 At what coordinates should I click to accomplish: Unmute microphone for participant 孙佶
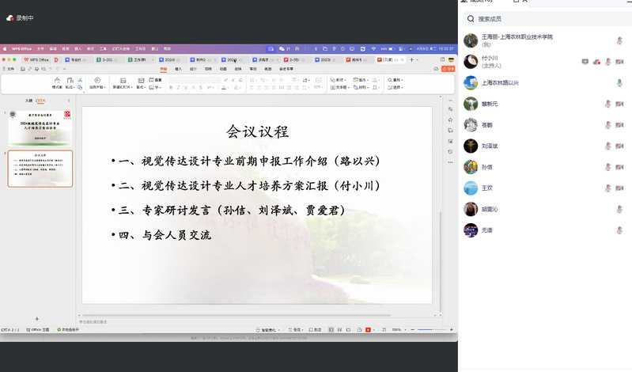(x=619, y=167)
